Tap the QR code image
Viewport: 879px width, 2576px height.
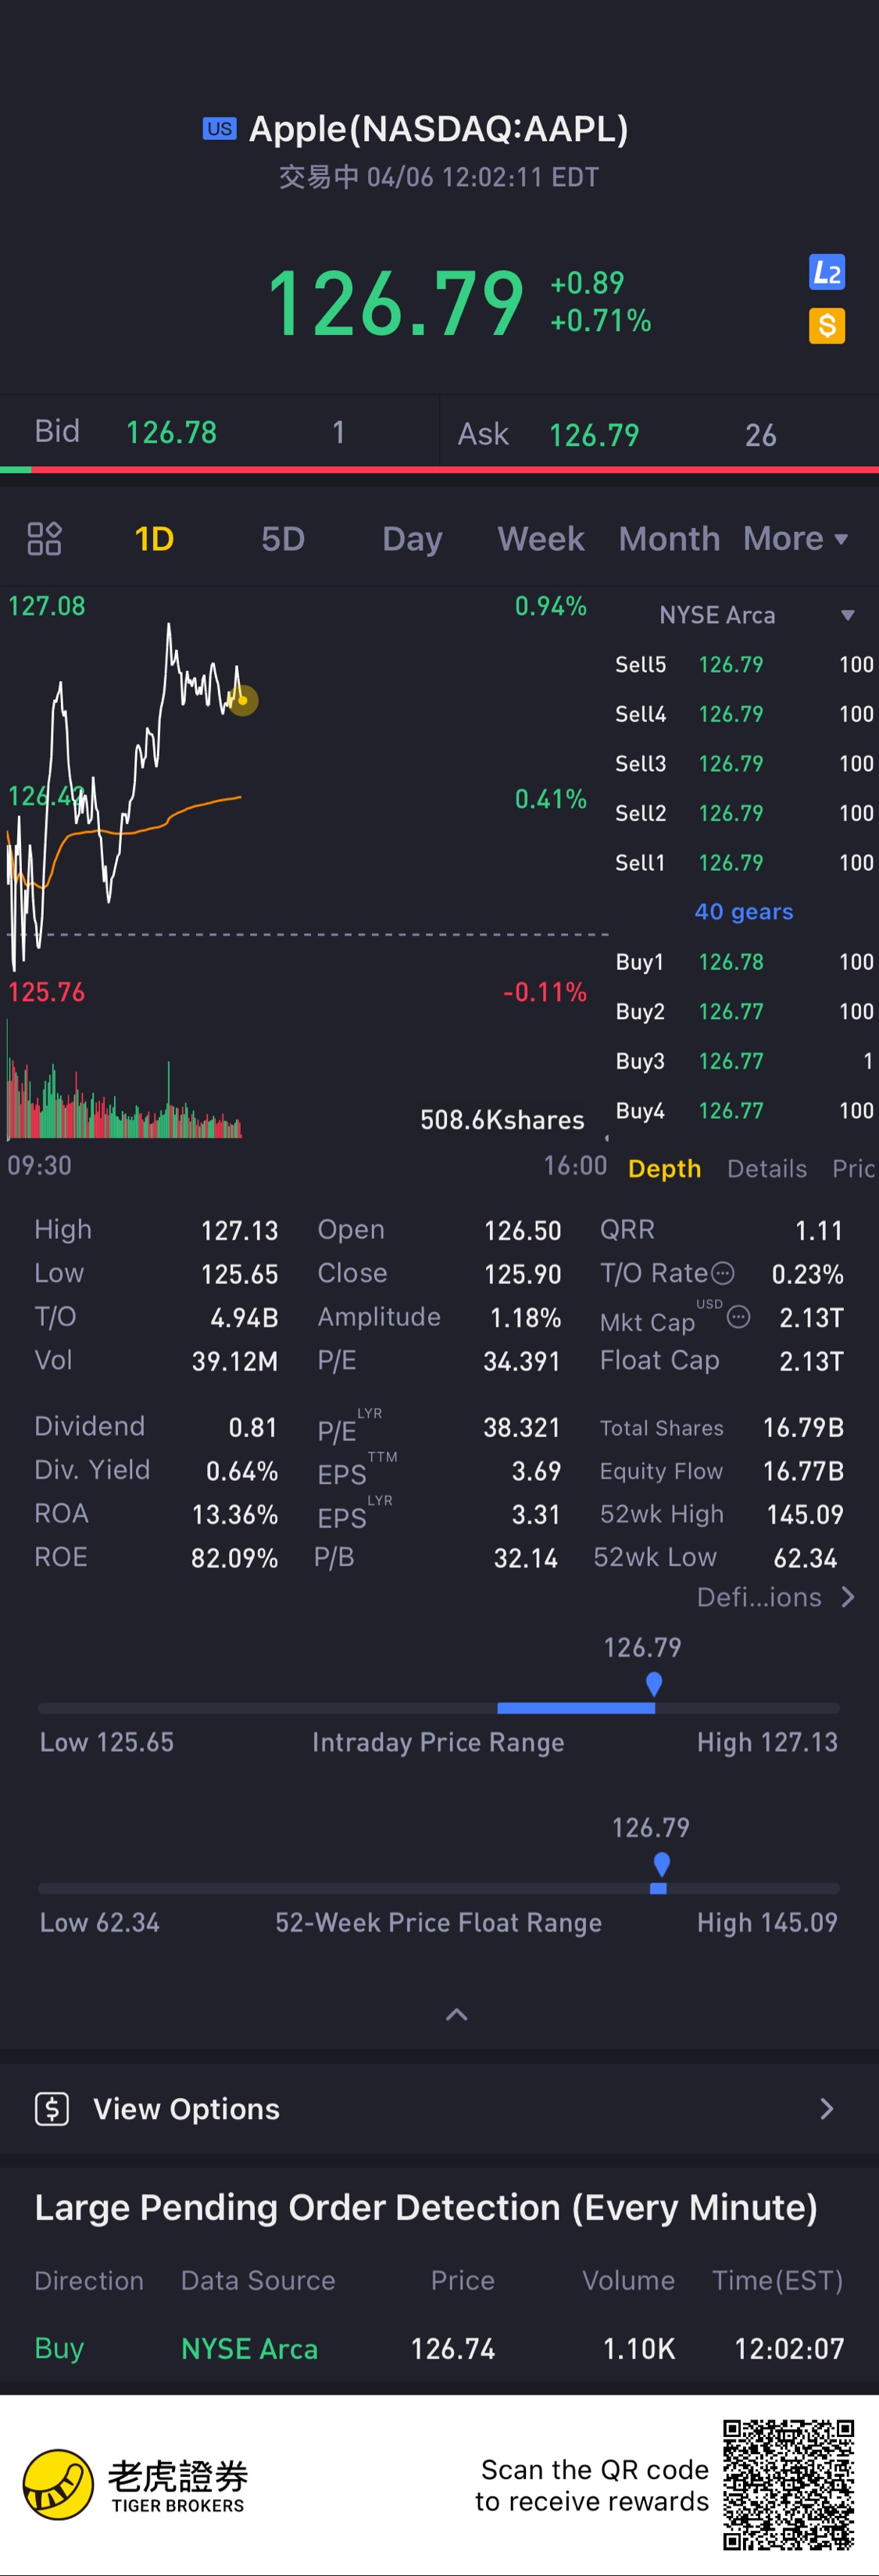click(789, 2484)
